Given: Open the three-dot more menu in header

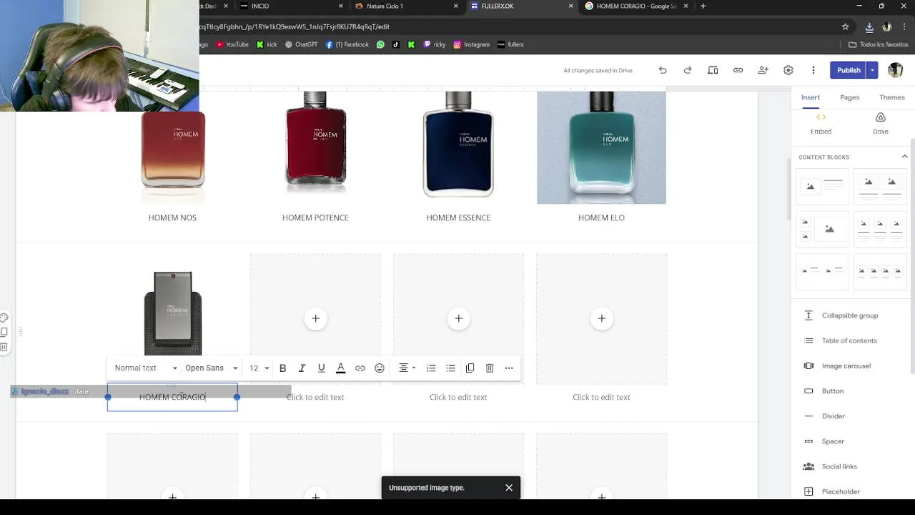Looking at the screenshot, I should point(813,70).
